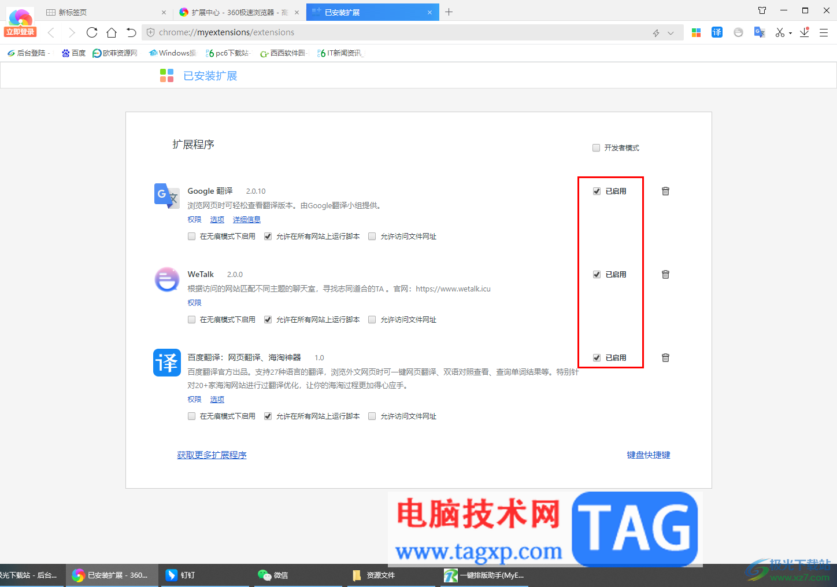
Task: Close the 新标签页 tab
Action: point(164,12)
